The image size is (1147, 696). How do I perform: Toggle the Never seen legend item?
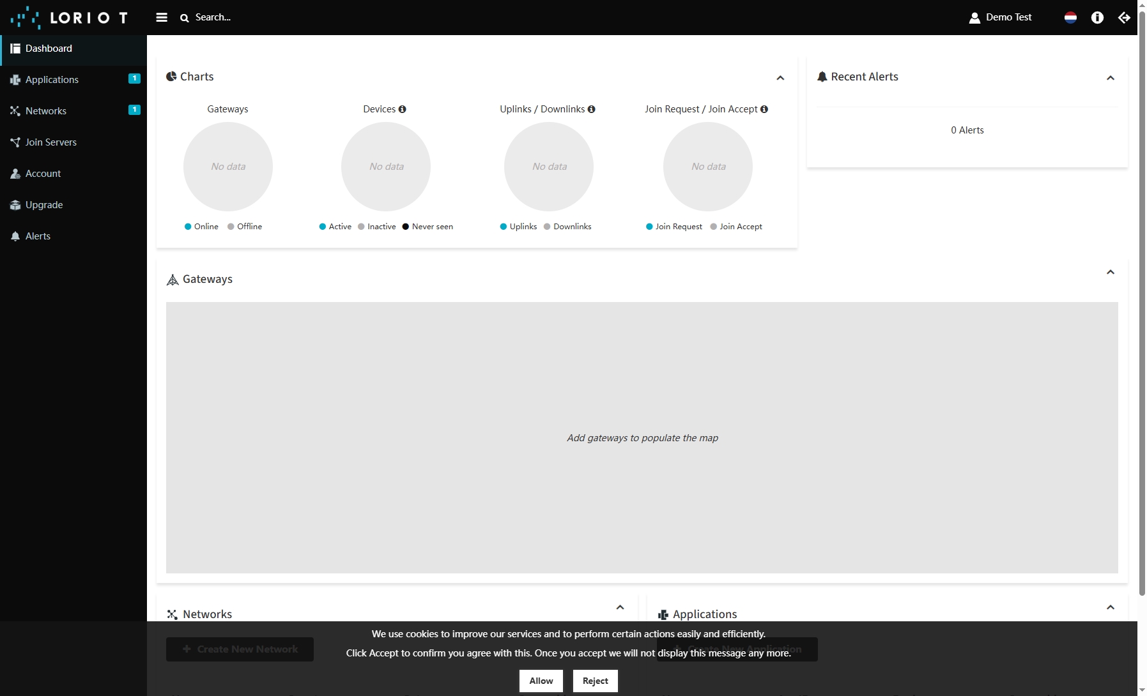(x=427, y=227)
